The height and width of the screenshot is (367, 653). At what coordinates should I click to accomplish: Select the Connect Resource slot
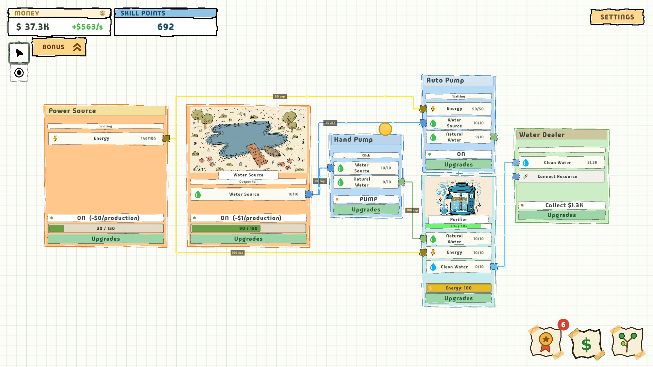pyautogui.click(x=562, y=176)
